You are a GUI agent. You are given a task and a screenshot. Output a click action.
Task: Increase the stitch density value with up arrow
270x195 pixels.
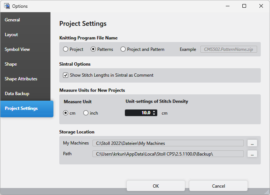pos(154,112)
